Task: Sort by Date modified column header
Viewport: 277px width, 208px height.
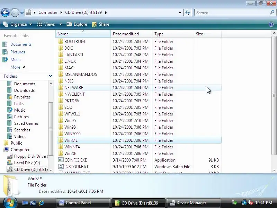Action: (131, 34)
